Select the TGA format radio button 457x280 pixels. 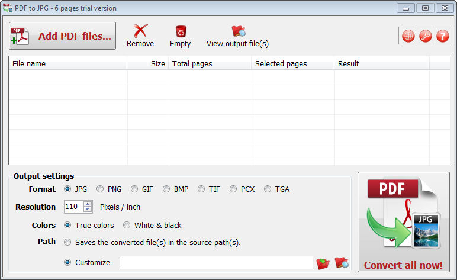[267, 189]
